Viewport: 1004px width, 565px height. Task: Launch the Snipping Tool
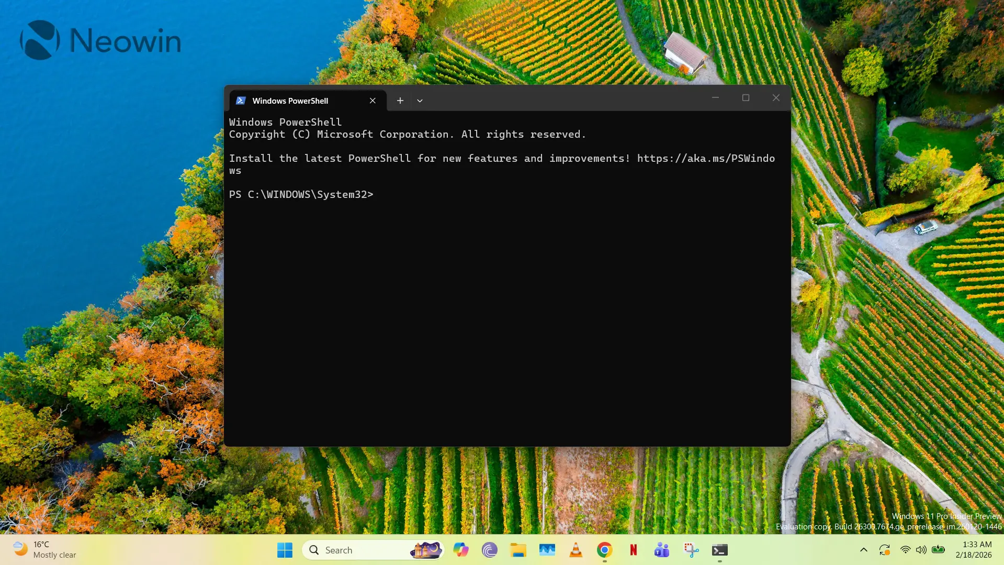click(691, 550)
